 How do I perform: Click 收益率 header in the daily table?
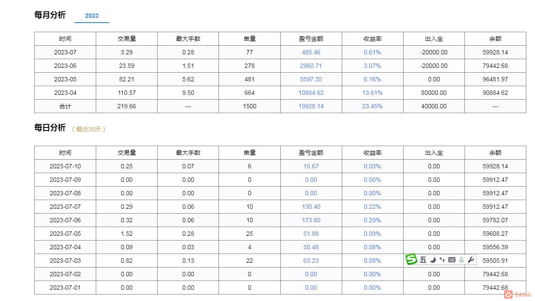[x=372, y=153]
